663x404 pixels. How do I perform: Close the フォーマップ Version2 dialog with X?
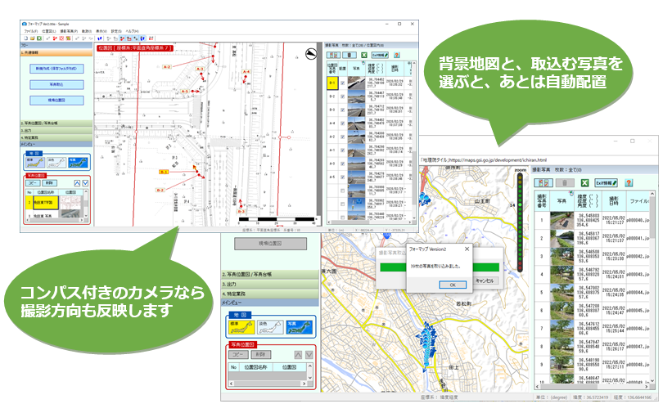click(467, 249)
